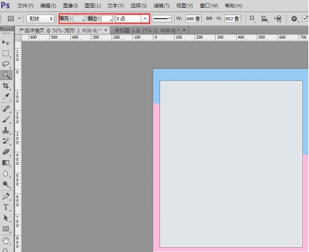
Task: Switch to the 产品详情页 document tab
Action: [x=60, y=30]
